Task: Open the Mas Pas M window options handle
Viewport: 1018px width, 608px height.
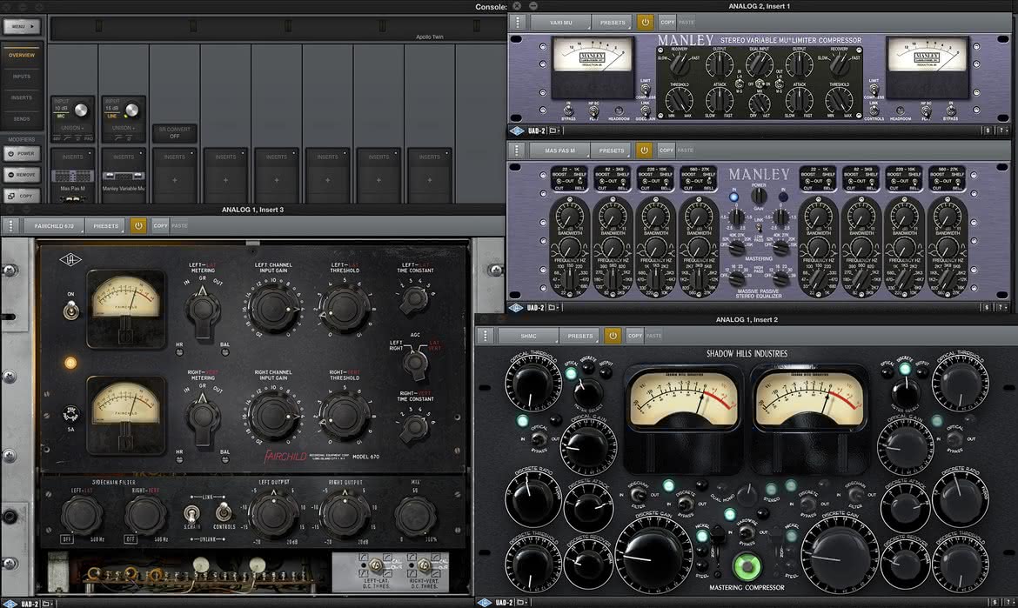Action: 516,150
